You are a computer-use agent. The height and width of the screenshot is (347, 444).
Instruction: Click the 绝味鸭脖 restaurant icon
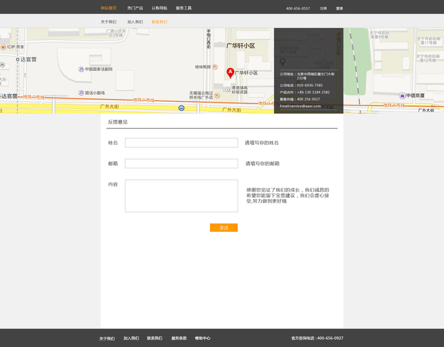point(215,67)
